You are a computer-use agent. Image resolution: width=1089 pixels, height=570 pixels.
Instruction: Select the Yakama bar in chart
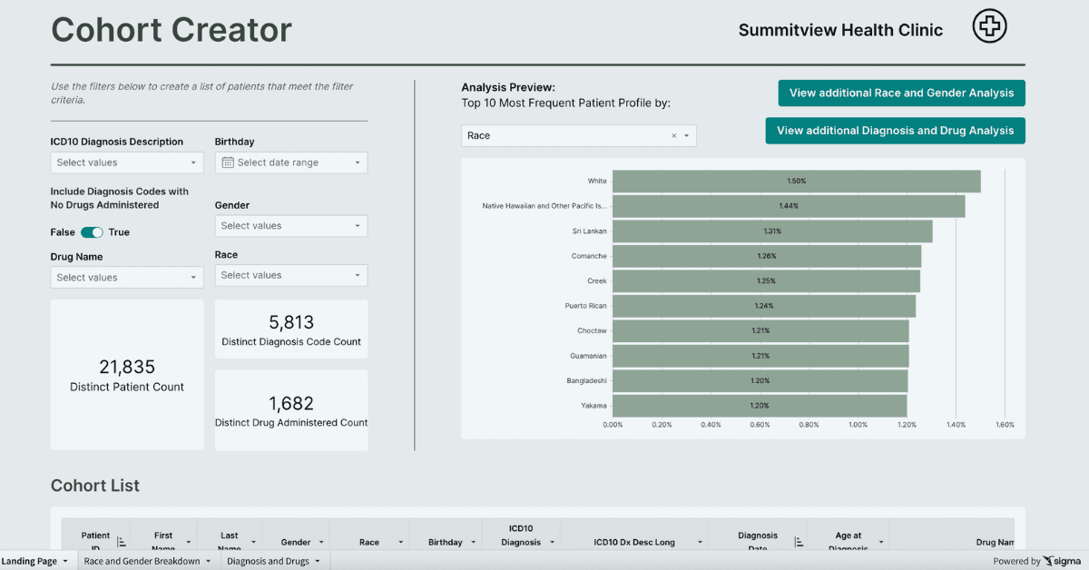760,406
